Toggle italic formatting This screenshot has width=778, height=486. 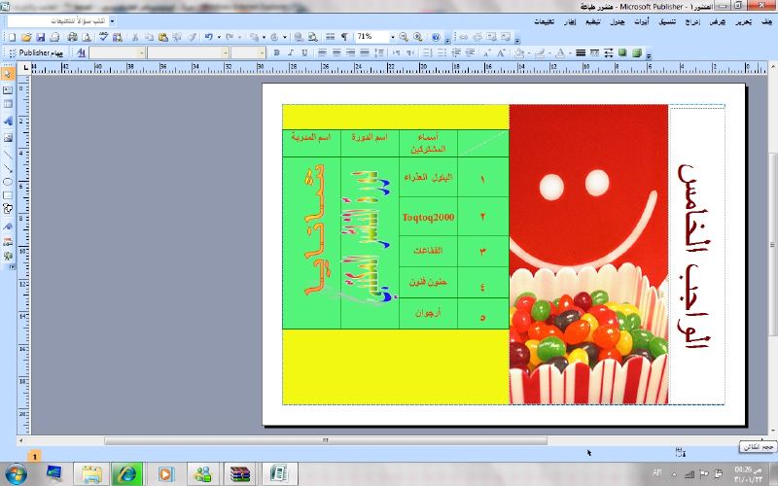290,52
